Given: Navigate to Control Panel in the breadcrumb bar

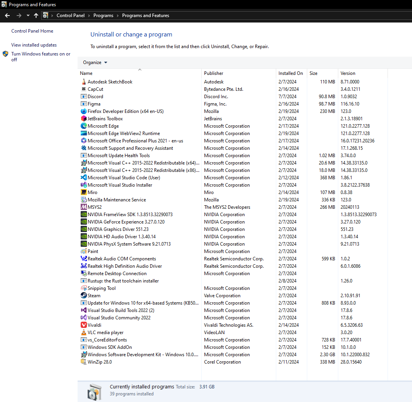Looking at the screenshot, I should (x=71, y=16).
